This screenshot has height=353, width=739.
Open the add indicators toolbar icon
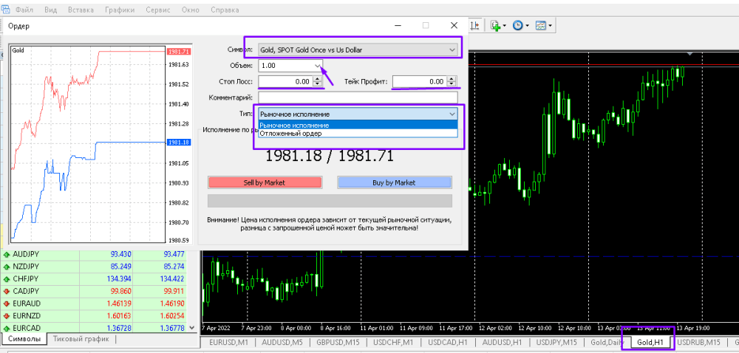pyautogui.click(x=495, y=25)
